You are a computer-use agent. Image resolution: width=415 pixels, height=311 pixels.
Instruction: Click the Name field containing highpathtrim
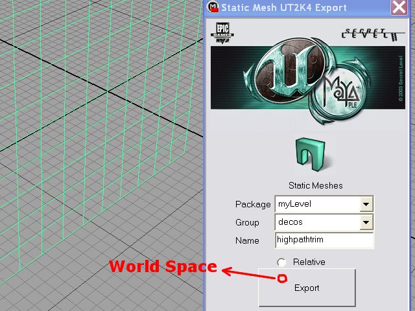click(324, 240)
